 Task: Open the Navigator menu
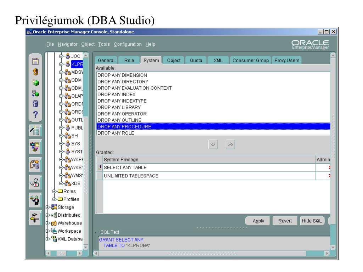tap(68, 44)
